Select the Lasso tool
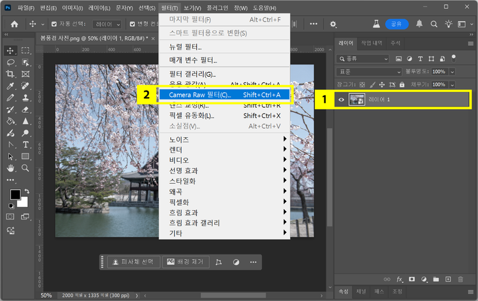Viewport: 478px width, 301px height. 10,62
